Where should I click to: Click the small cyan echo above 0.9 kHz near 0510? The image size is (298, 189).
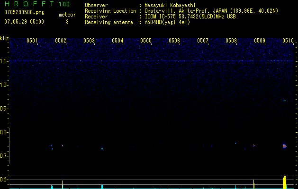point(284,101)
